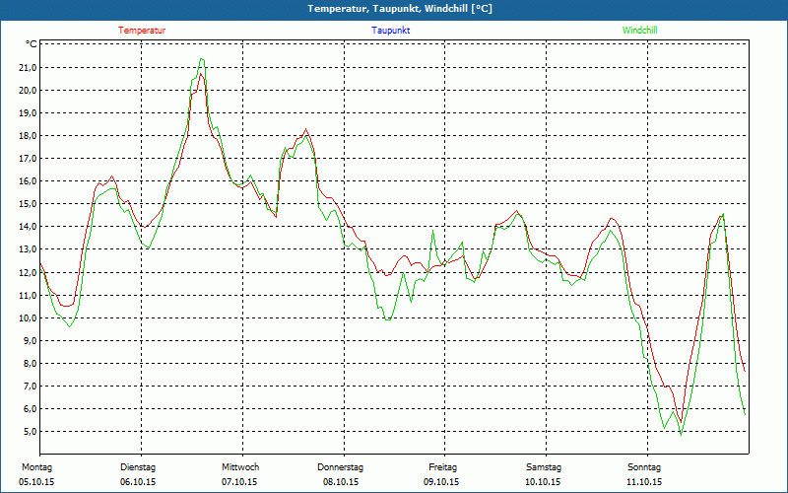The height and width of the screenshot is (493, 788).
Task: Click the 07.10.15 date label
Action: pyautogui.click(x=239, y=482)
